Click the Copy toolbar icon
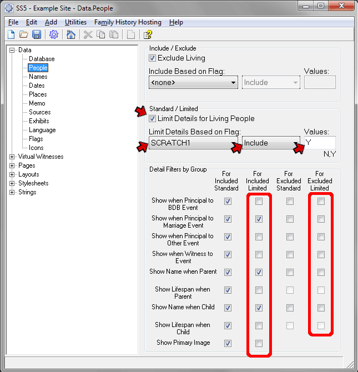358x372 pixels. coord(100,34)
